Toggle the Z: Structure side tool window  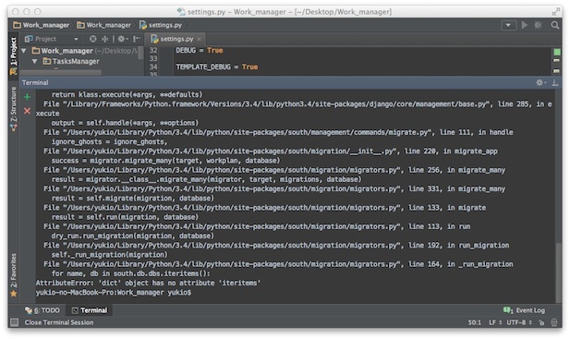point(14,109)
